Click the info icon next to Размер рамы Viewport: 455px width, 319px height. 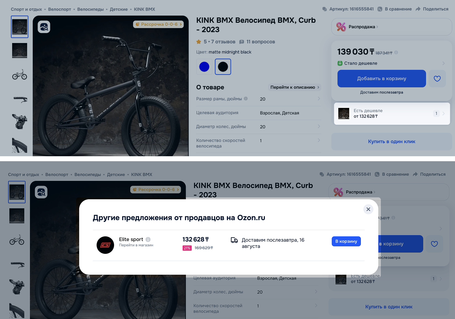pos(246,99)
